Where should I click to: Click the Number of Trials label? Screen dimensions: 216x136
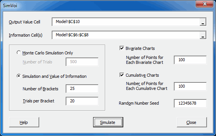tap(37, 62)
